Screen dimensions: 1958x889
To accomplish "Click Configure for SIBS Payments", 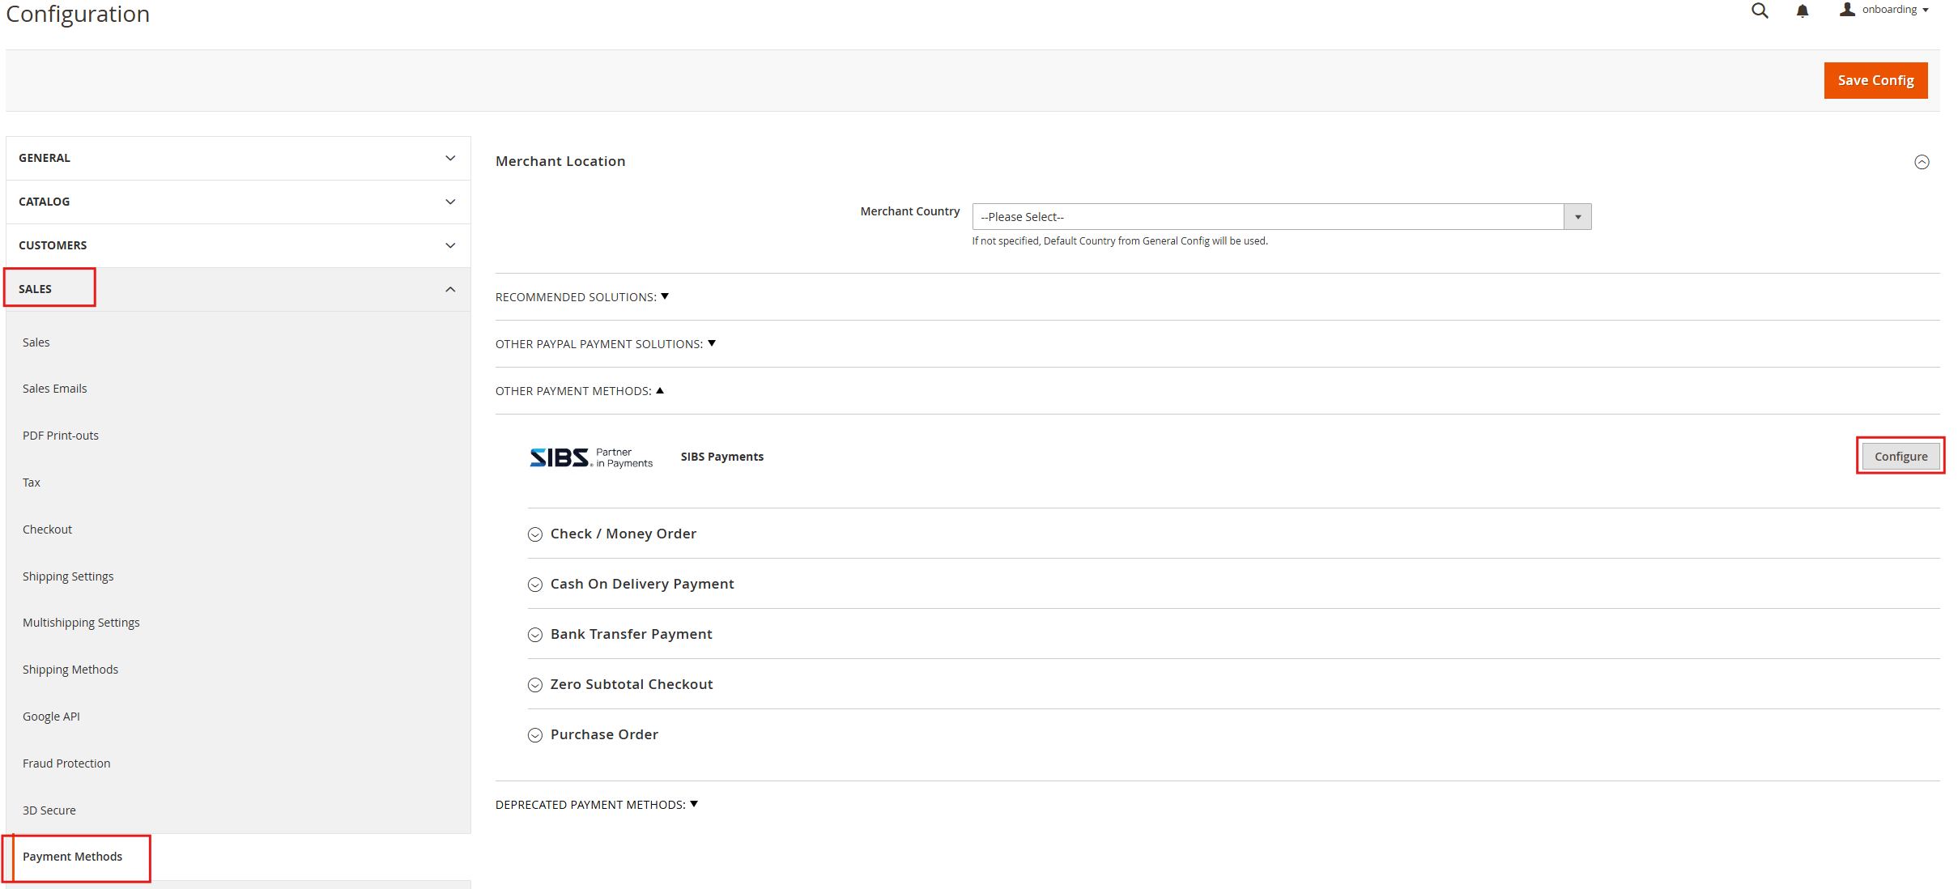I will [x=1900, y=457].
